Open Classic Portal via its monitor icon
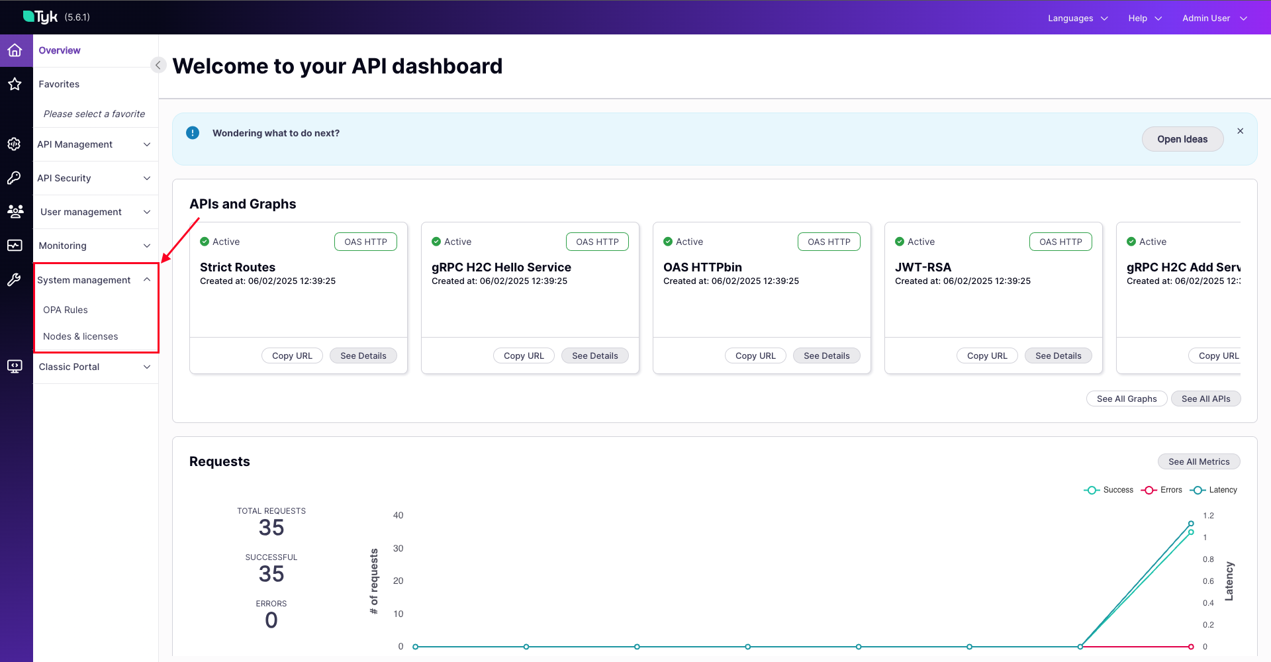 click(x=15, y=366)
